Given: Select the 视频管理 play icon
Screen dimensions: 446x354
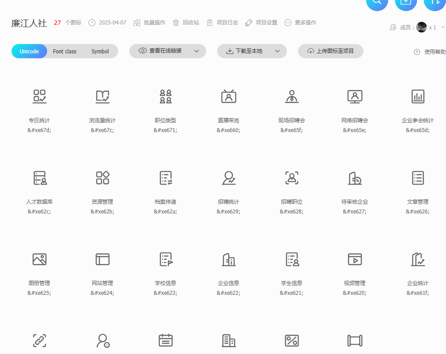Looking at the screenshot, I should coord(354,259).
